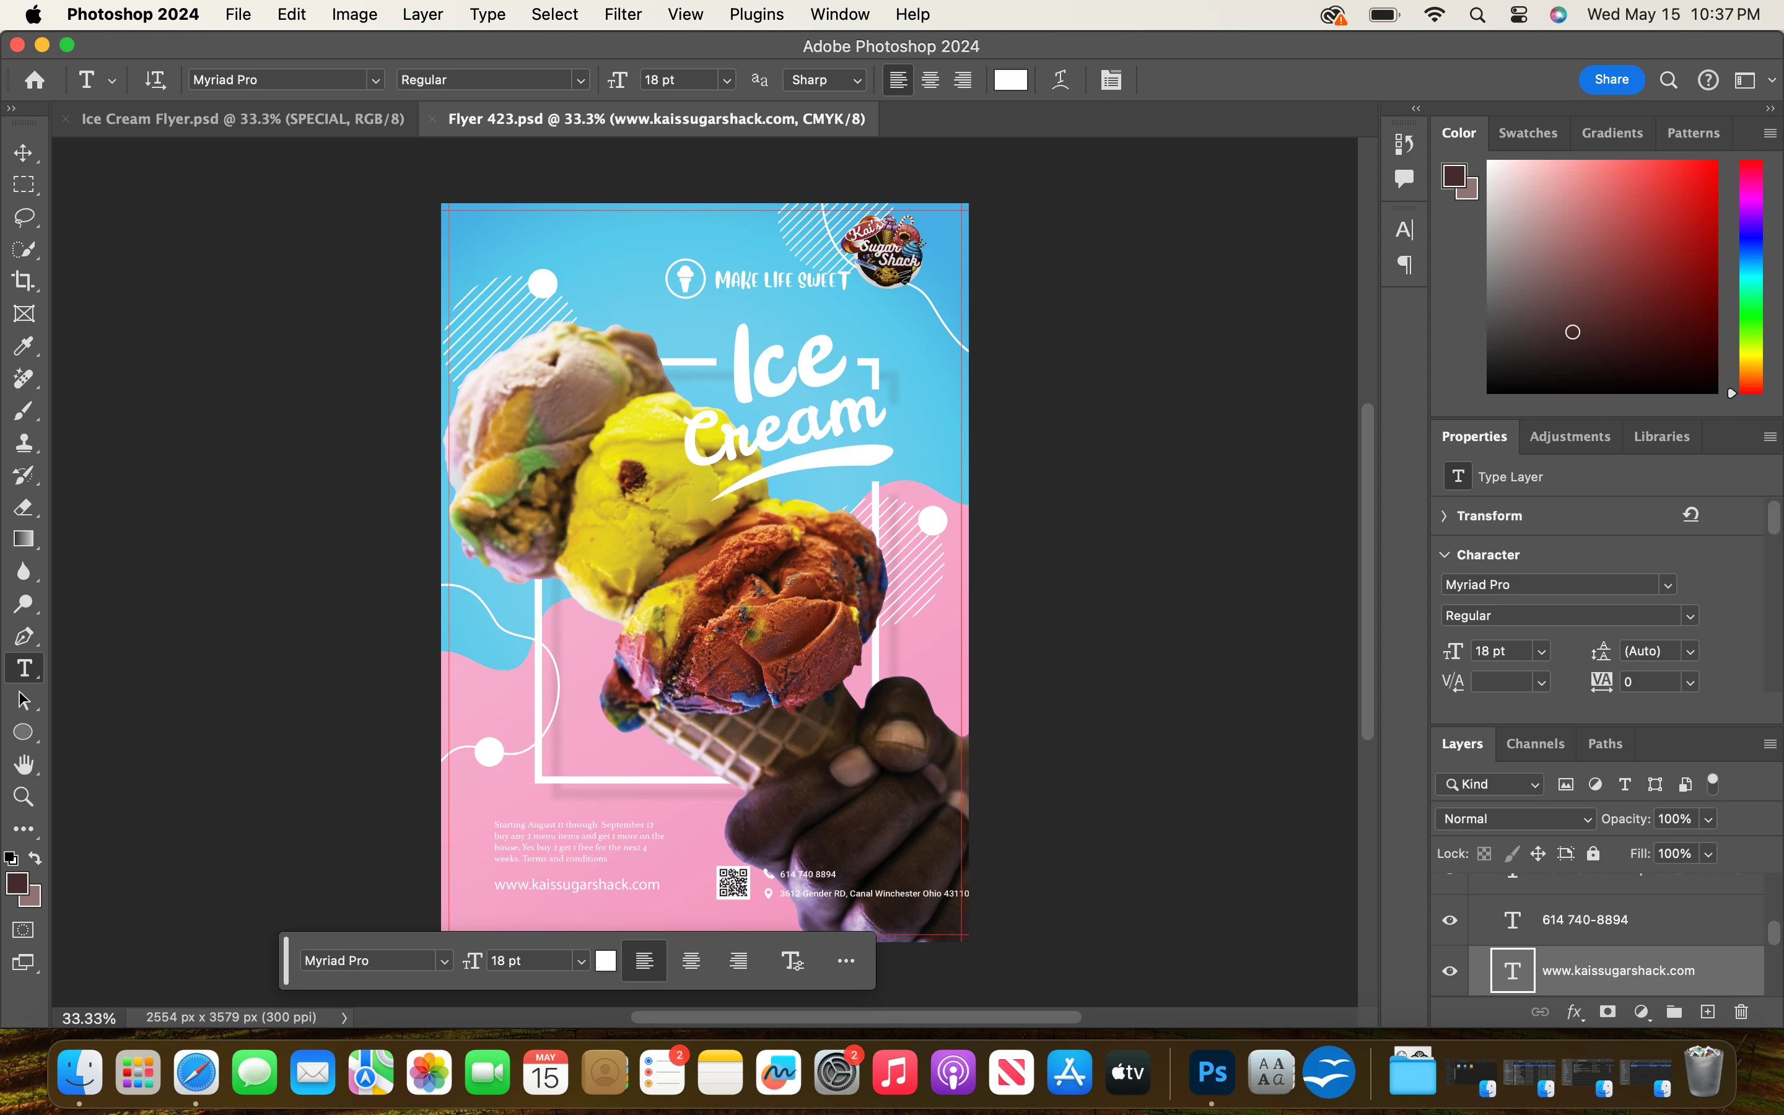Viewport: 1784px width, 1115px height.
Task: Click the create warped text icon
Action: 1060,80
